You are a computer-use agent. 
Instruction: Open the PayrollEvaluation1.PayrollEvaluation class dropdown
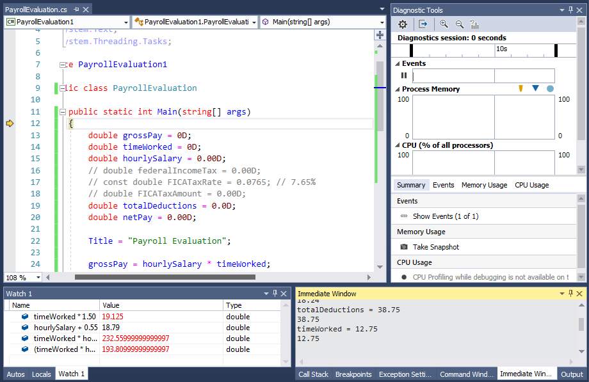tap(254, 22)
